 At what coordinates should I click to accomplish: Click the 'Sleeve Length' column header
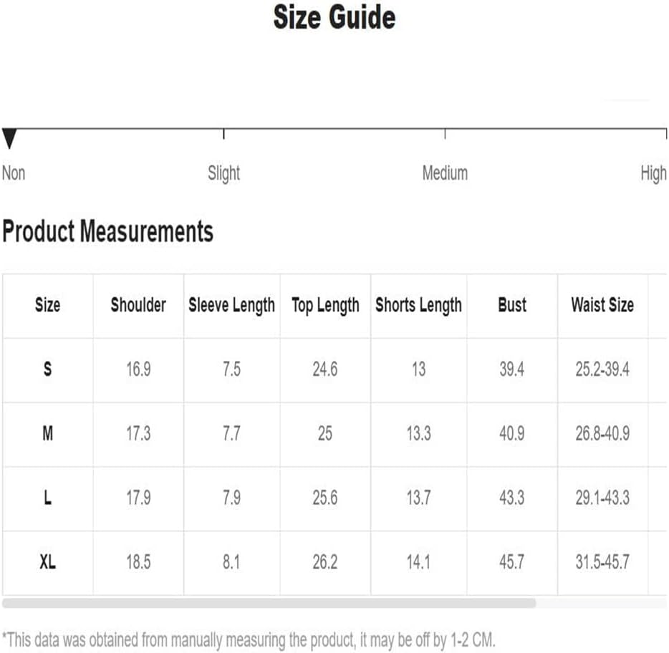(x=231, y=305)
